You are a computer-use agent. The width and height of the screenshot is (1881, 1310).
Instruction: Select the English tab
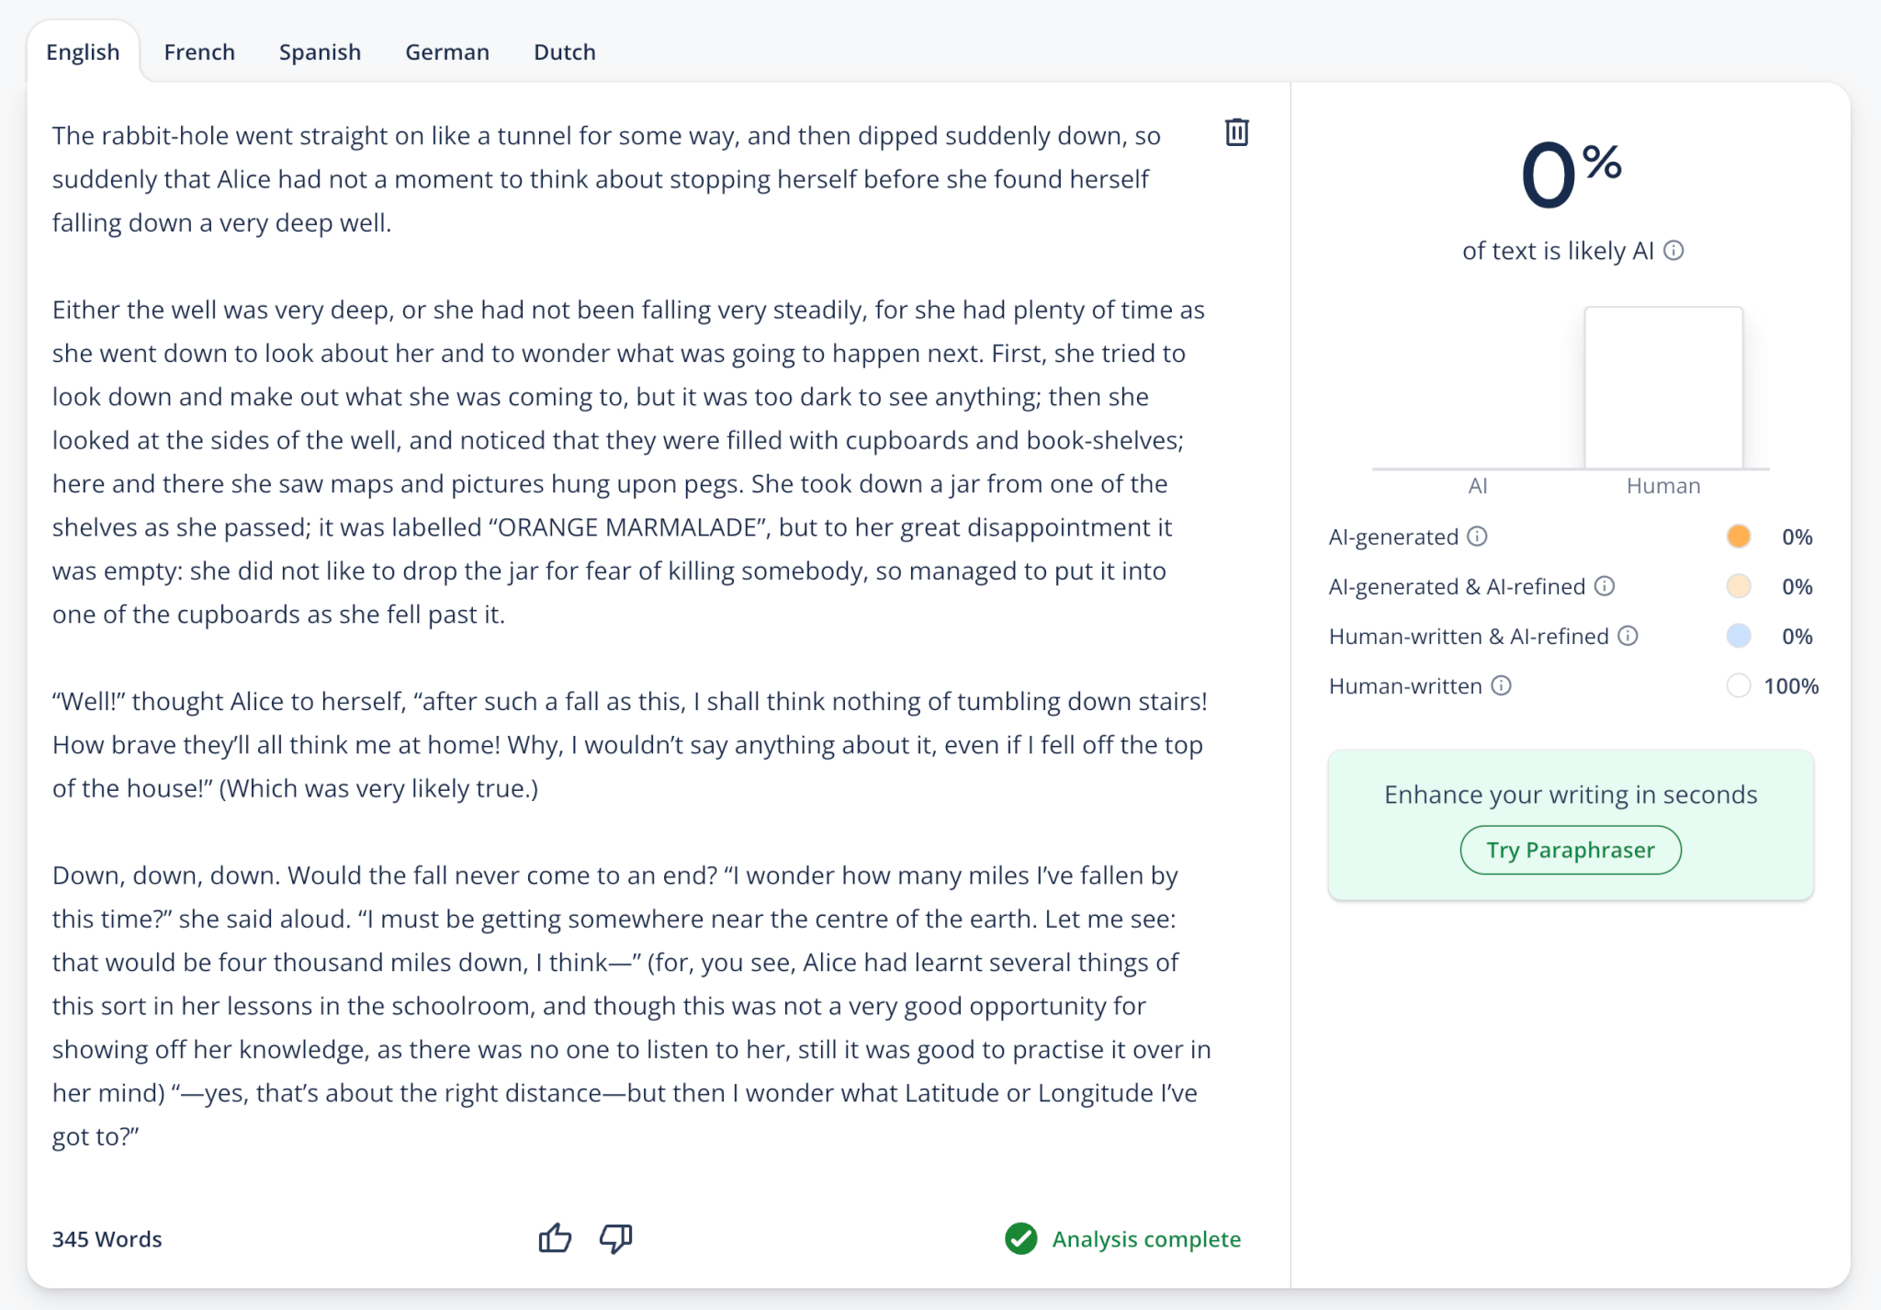pos(83,52)
